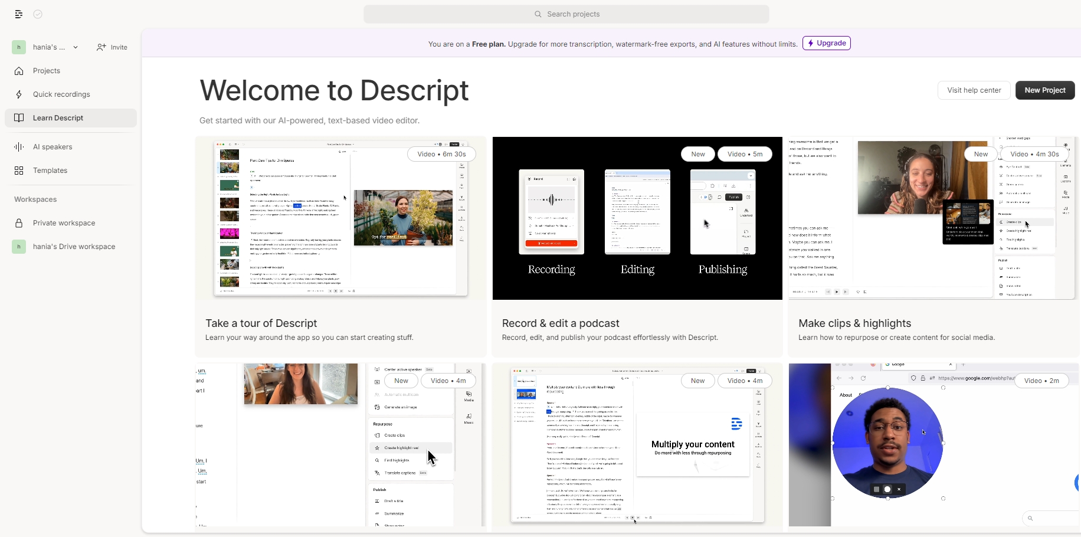
Task: Click Recording panel in podcast thumbnail
Action: click(552, 212)
